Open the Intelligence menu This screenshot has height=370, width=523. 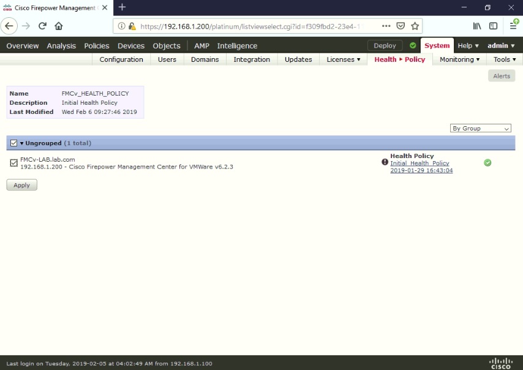tap(237, 46)
